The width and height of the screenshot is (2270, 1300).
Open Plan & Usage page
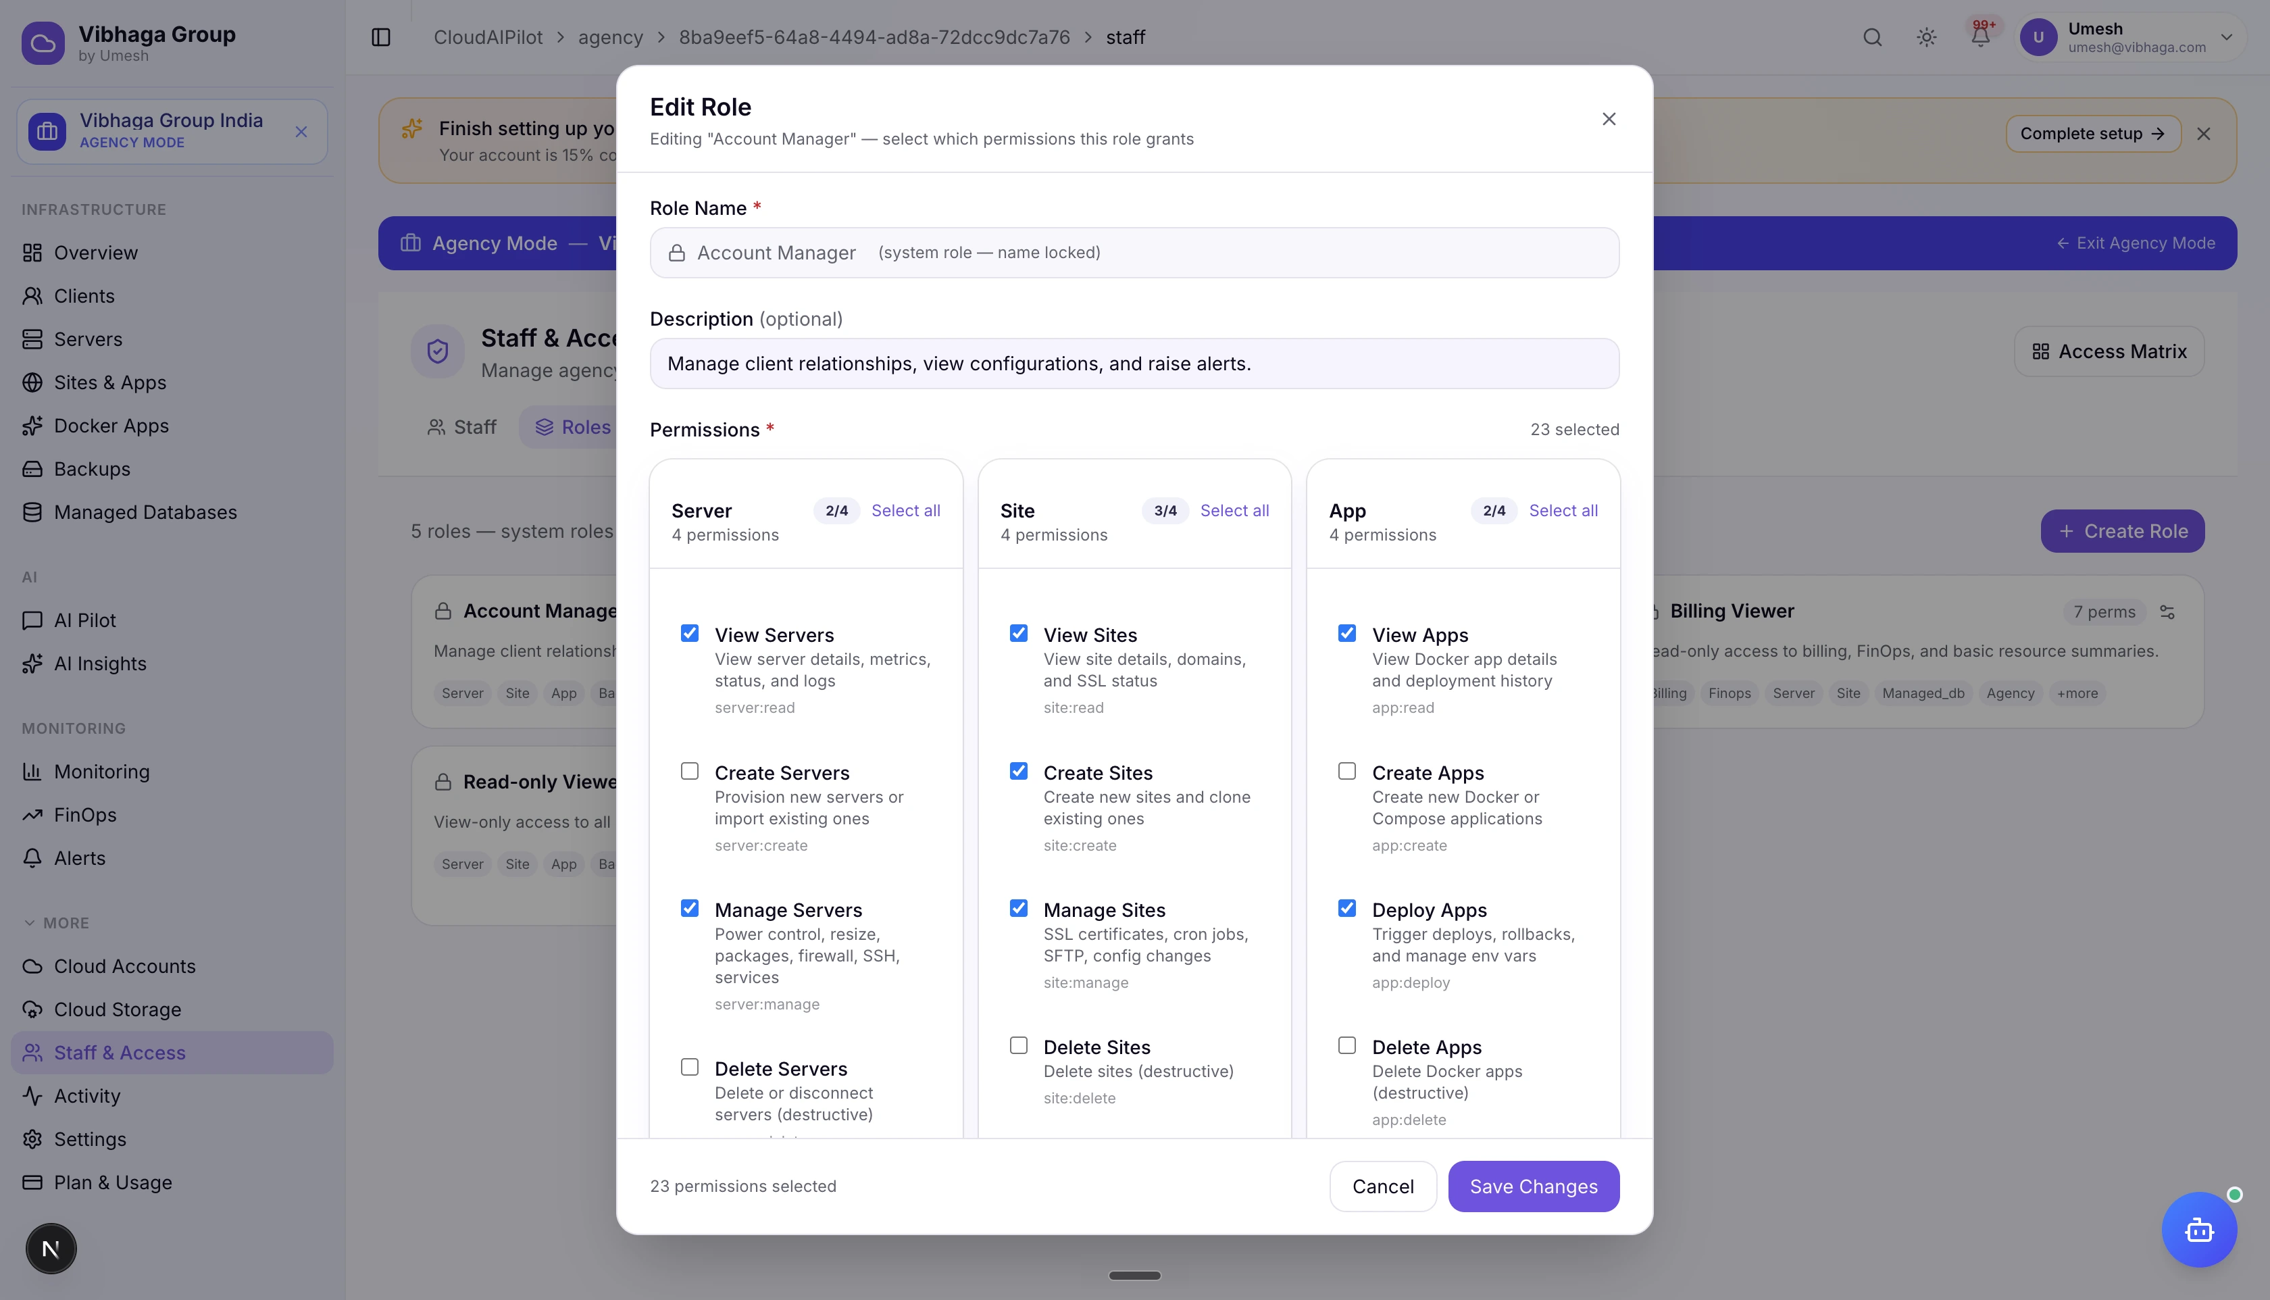click(172, 1183)
